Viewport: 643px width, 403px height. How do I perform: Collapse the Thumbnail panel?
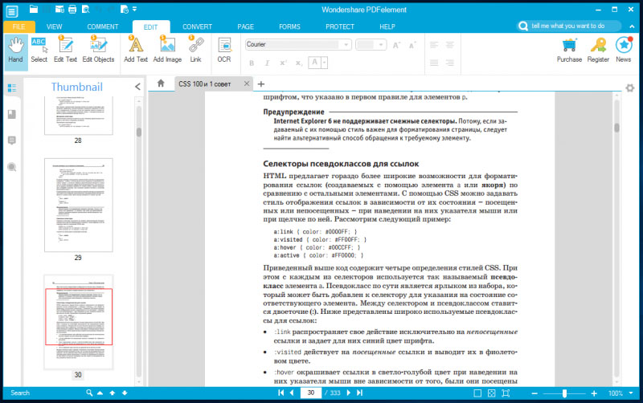click(137, 87)
